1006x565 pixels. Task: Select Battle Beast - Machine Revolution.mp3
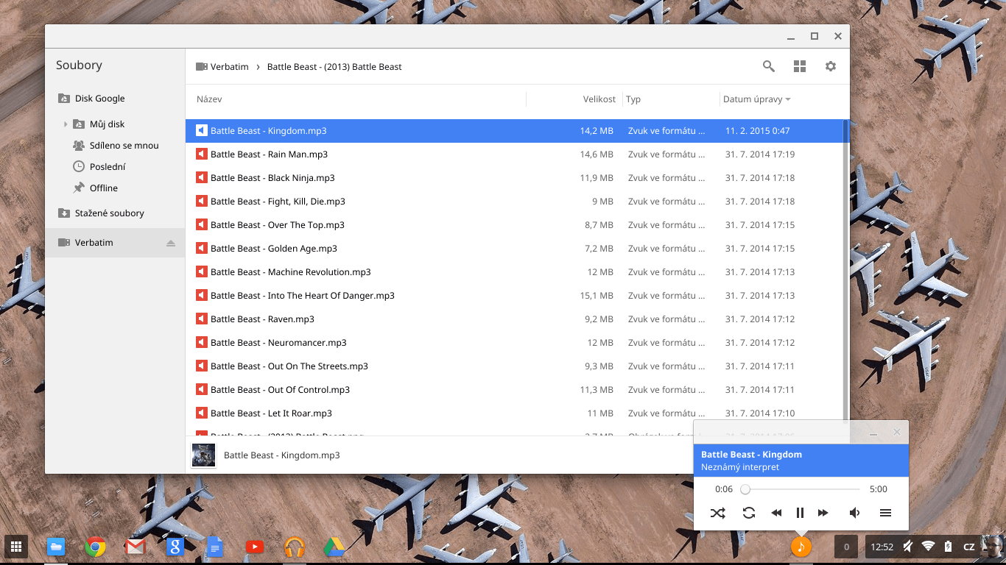click(x=514, y=272)
